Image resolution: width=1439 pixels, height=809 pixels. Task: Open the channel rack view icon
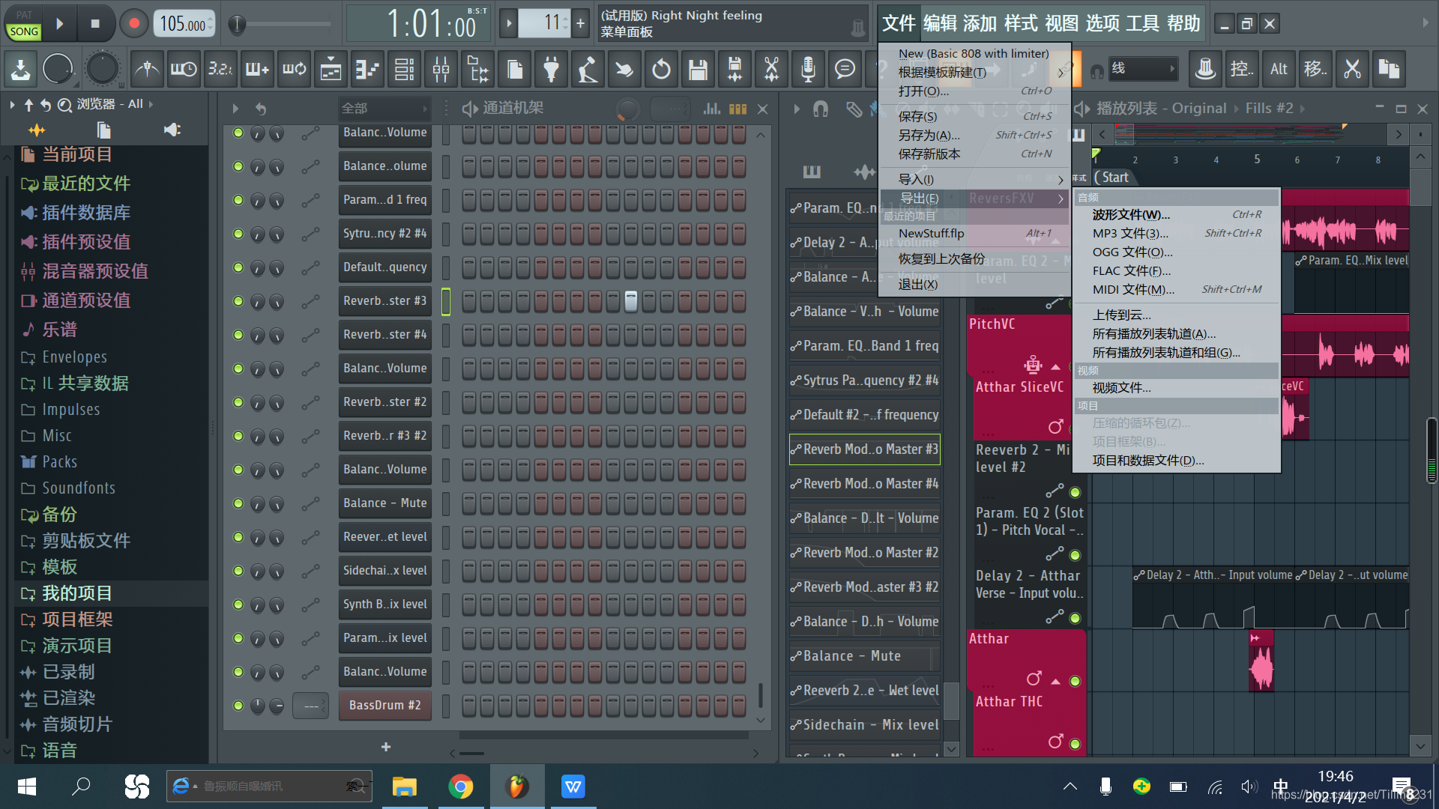404,70
